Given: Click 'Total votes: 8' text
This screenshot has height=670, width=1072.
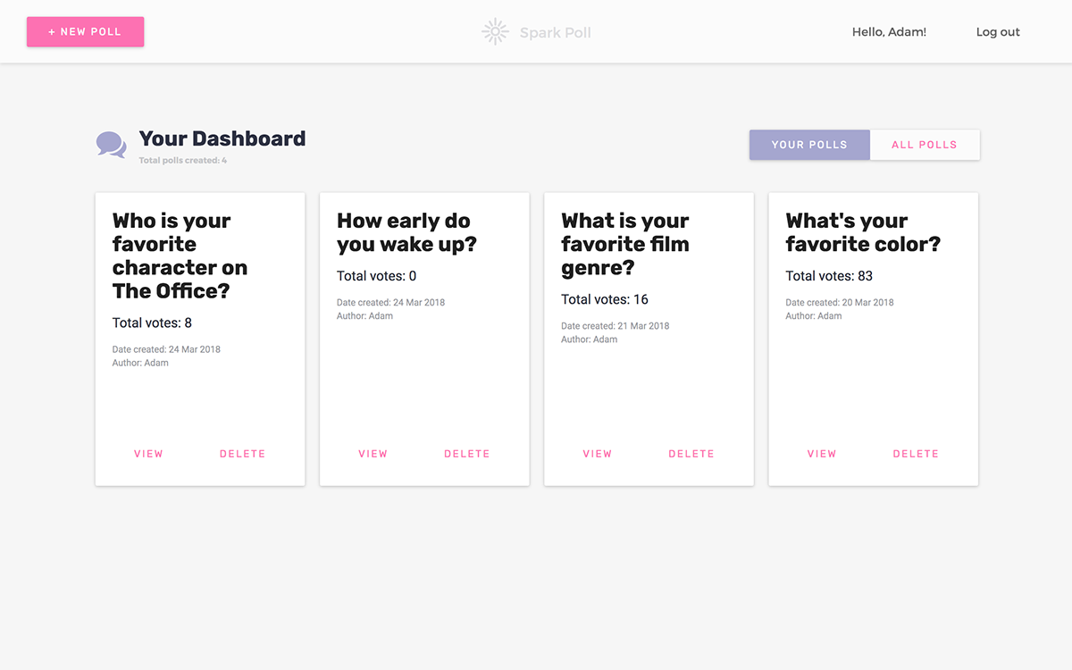Looking at the screenshot, I should [152, 322].
